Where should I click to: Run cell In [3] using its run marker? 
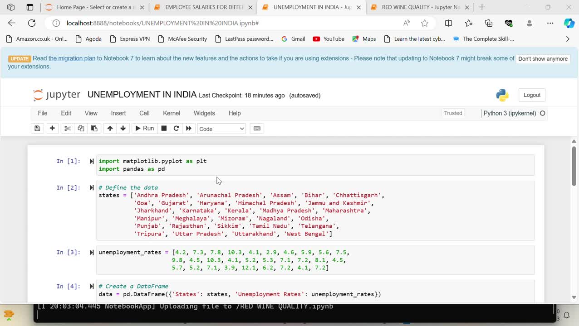(x=92, y=253)
